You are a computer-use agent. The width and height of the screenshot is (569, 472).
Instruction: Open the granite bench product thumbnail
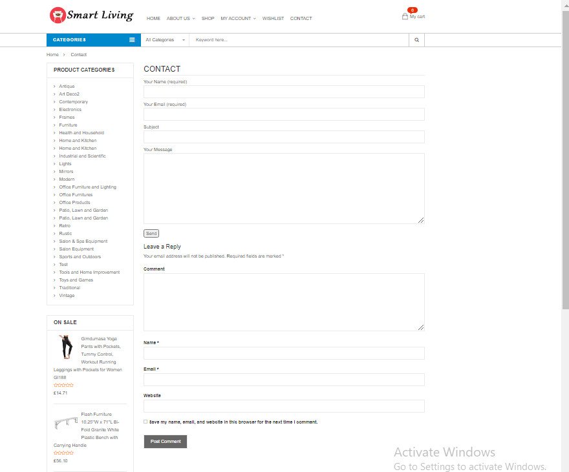[66, 424]
